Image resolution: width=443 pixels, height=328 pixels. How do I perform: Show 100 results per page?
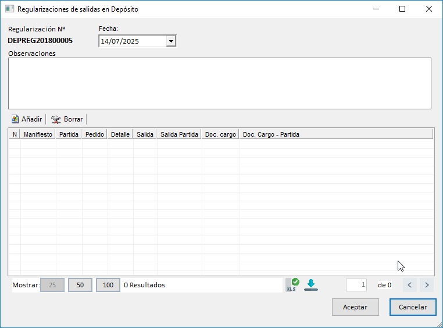[x=108, y=285]
